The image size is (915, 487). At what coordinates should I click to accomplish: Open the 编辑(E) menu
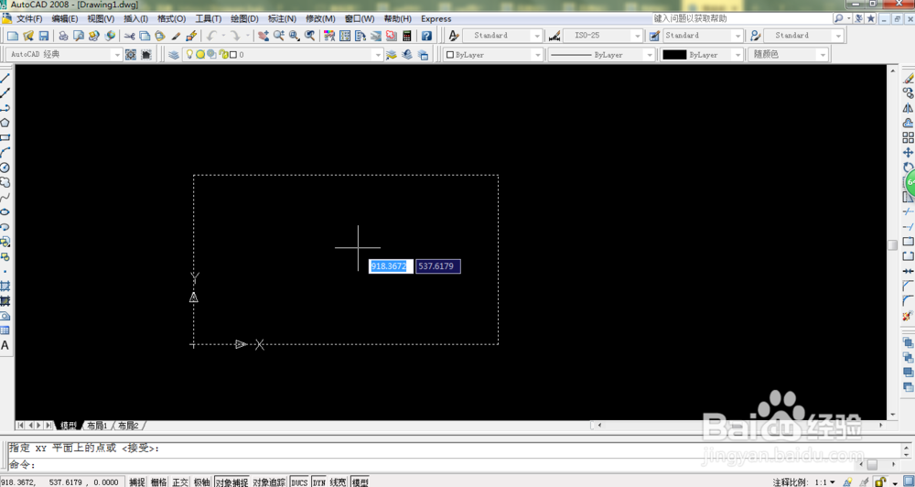pyautogui.click(x=65, y=18)
